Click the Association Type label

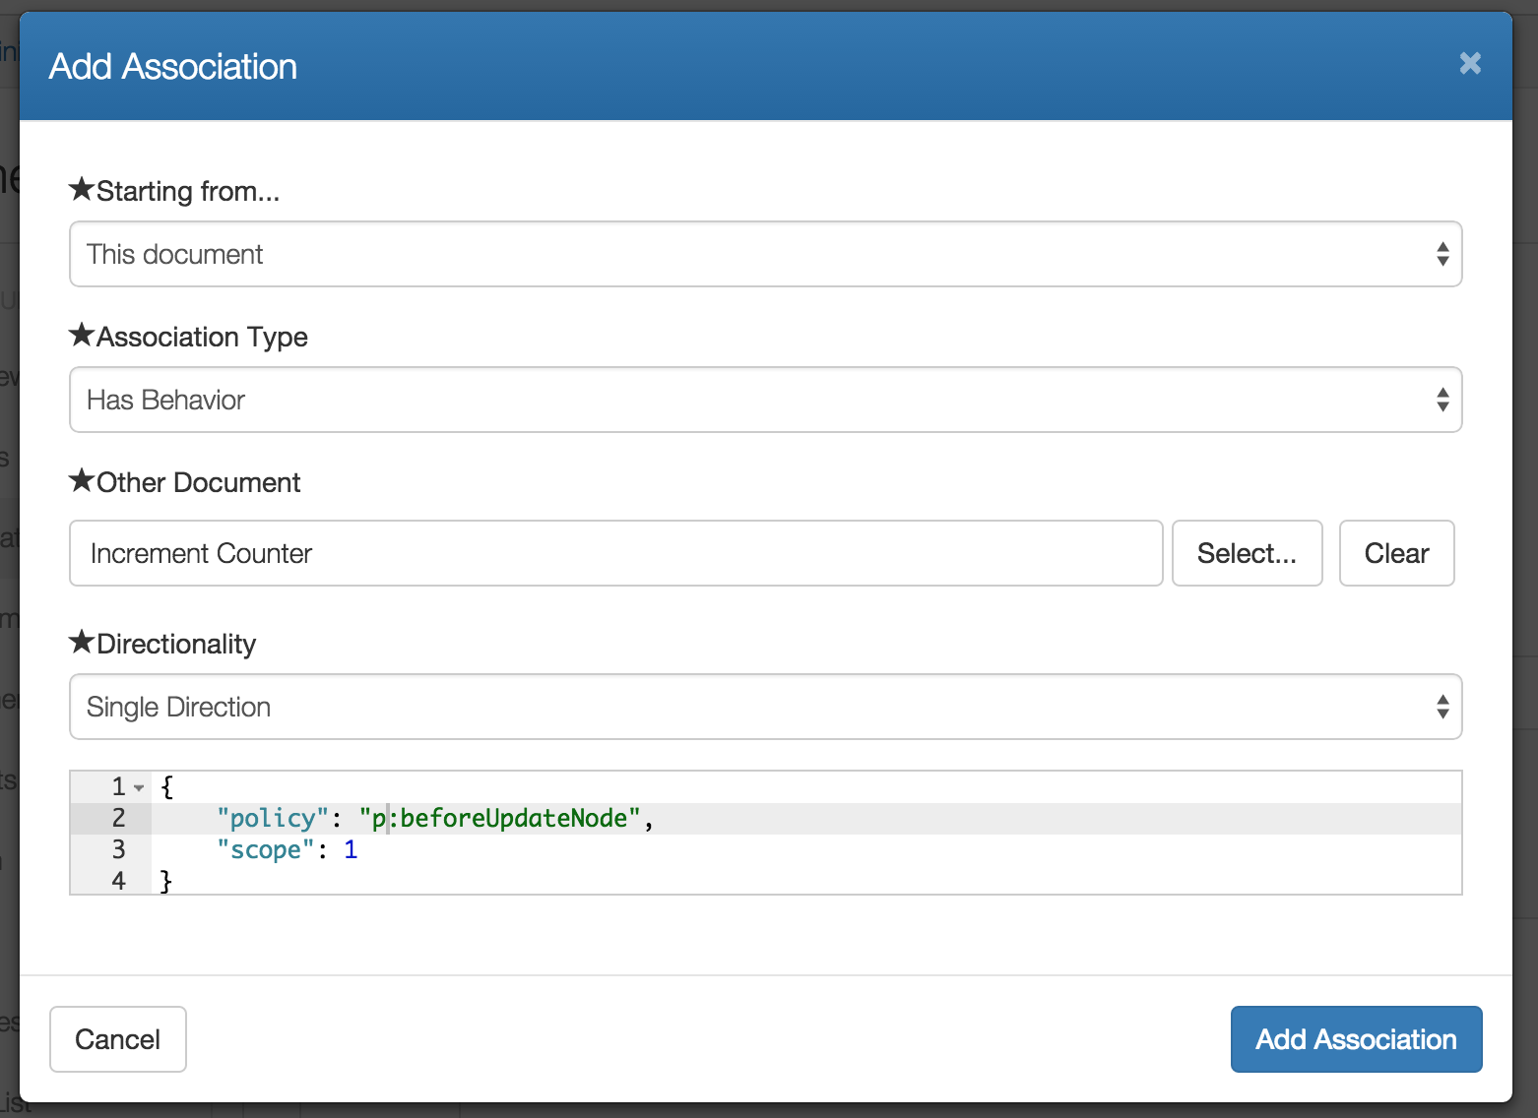click(x=188, y=337)
